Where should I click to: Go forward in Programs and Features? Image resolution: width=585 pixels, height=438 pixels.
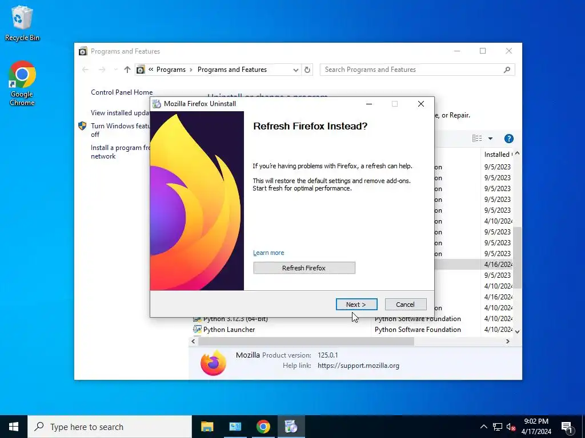(x=102, y=70)
